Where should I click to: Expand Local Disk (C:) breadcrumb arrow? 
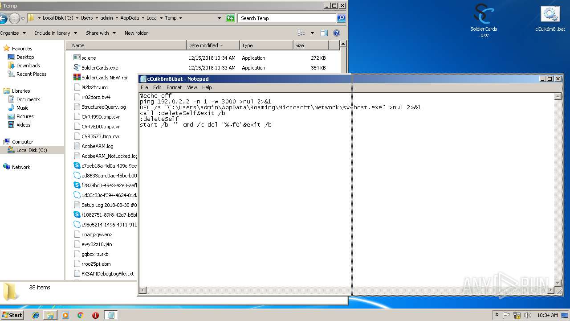(77, 18)
